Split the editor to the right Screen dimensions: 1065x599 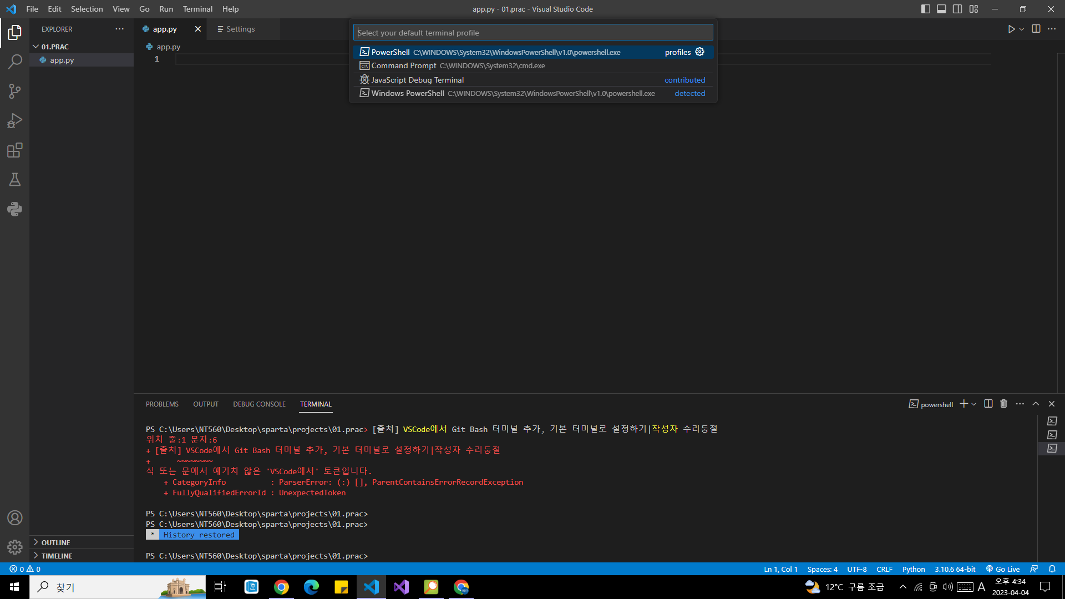point(1036,29)
